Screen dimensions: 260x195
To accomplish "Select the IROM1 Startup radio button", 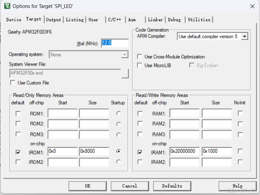I will point(119,151).
